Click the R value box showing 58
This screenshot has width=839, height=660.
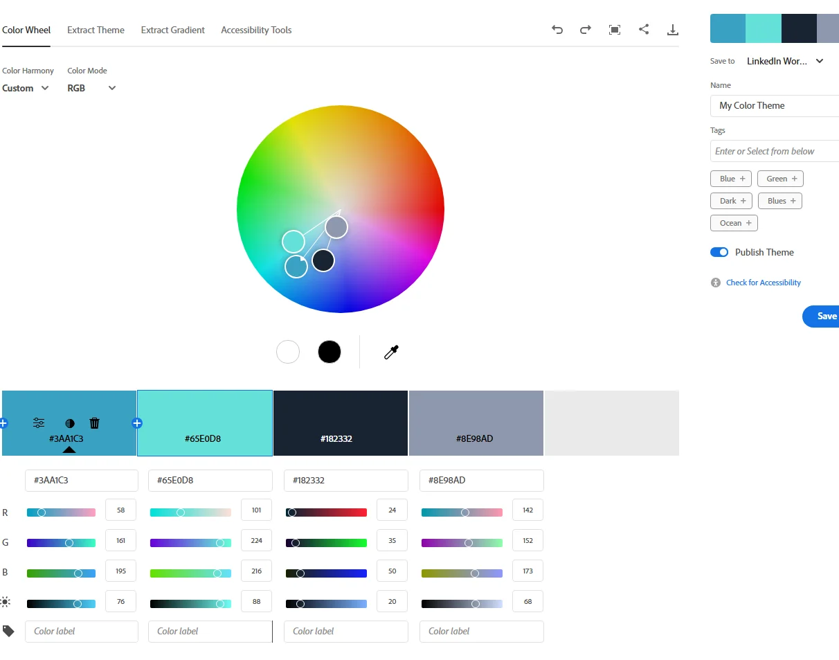120,510
